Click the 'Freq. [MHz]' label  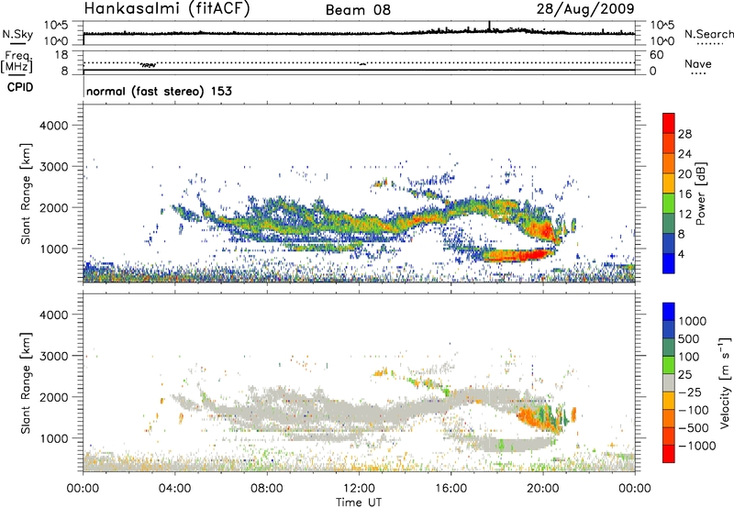click(x=17, y=61)
